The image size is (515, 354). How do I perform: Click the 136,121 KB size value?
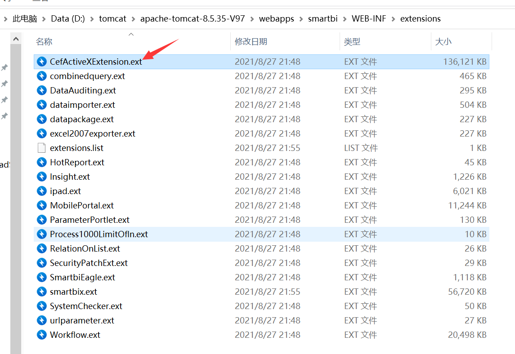click(x=465, y=62)
